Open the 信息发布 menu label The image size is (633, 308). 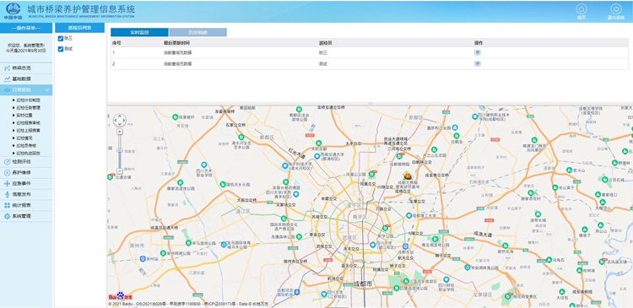(21, 194)
